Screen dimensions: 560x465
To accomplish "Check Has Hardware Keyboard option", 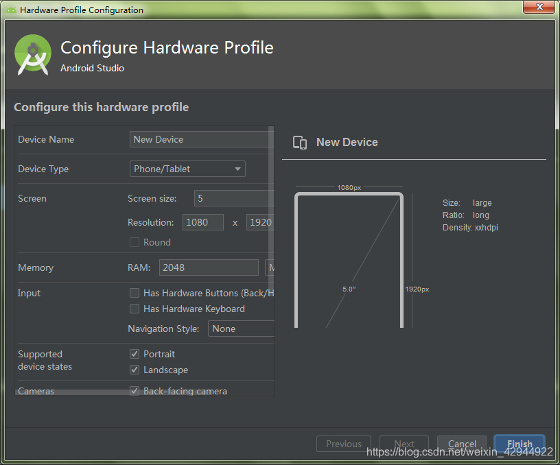I will tap(135, 309).
